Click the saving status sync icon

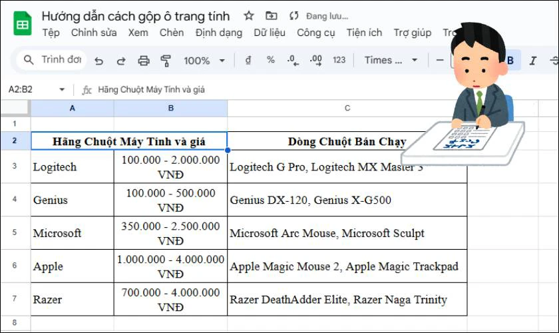pos(293,16)
